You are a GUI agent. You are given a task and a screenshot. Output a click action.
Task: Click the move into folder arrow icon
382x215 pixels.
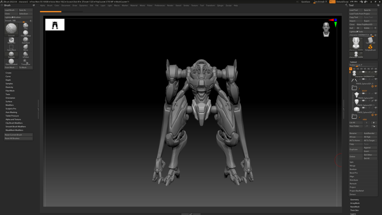pyautogui.click(x=374, y=126)
